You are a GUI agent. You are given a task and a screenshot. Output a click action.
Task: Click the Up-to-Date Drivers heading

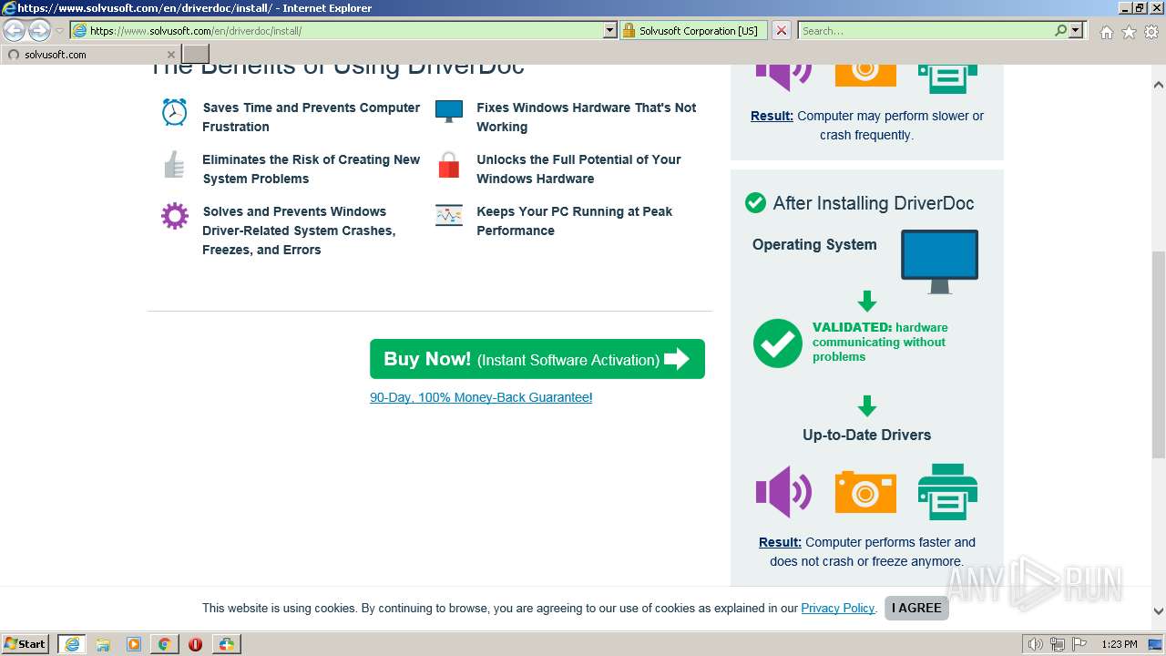[x=866, y=435]
